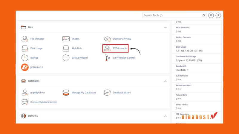Open the user account profile icon

[x=218, y=15]
